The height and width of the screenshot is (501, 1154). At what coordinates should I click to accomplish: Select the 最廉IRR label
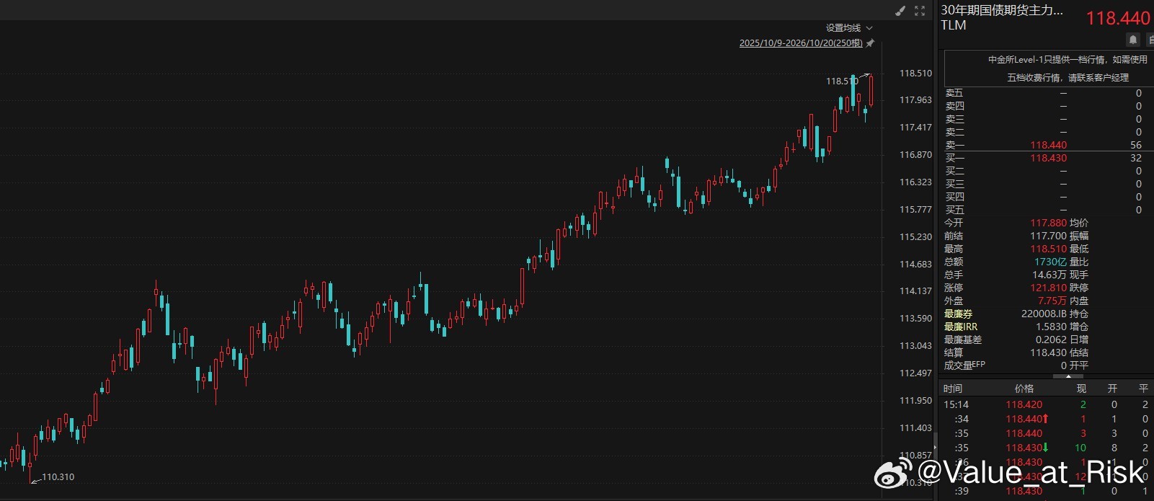pos(961,327)
